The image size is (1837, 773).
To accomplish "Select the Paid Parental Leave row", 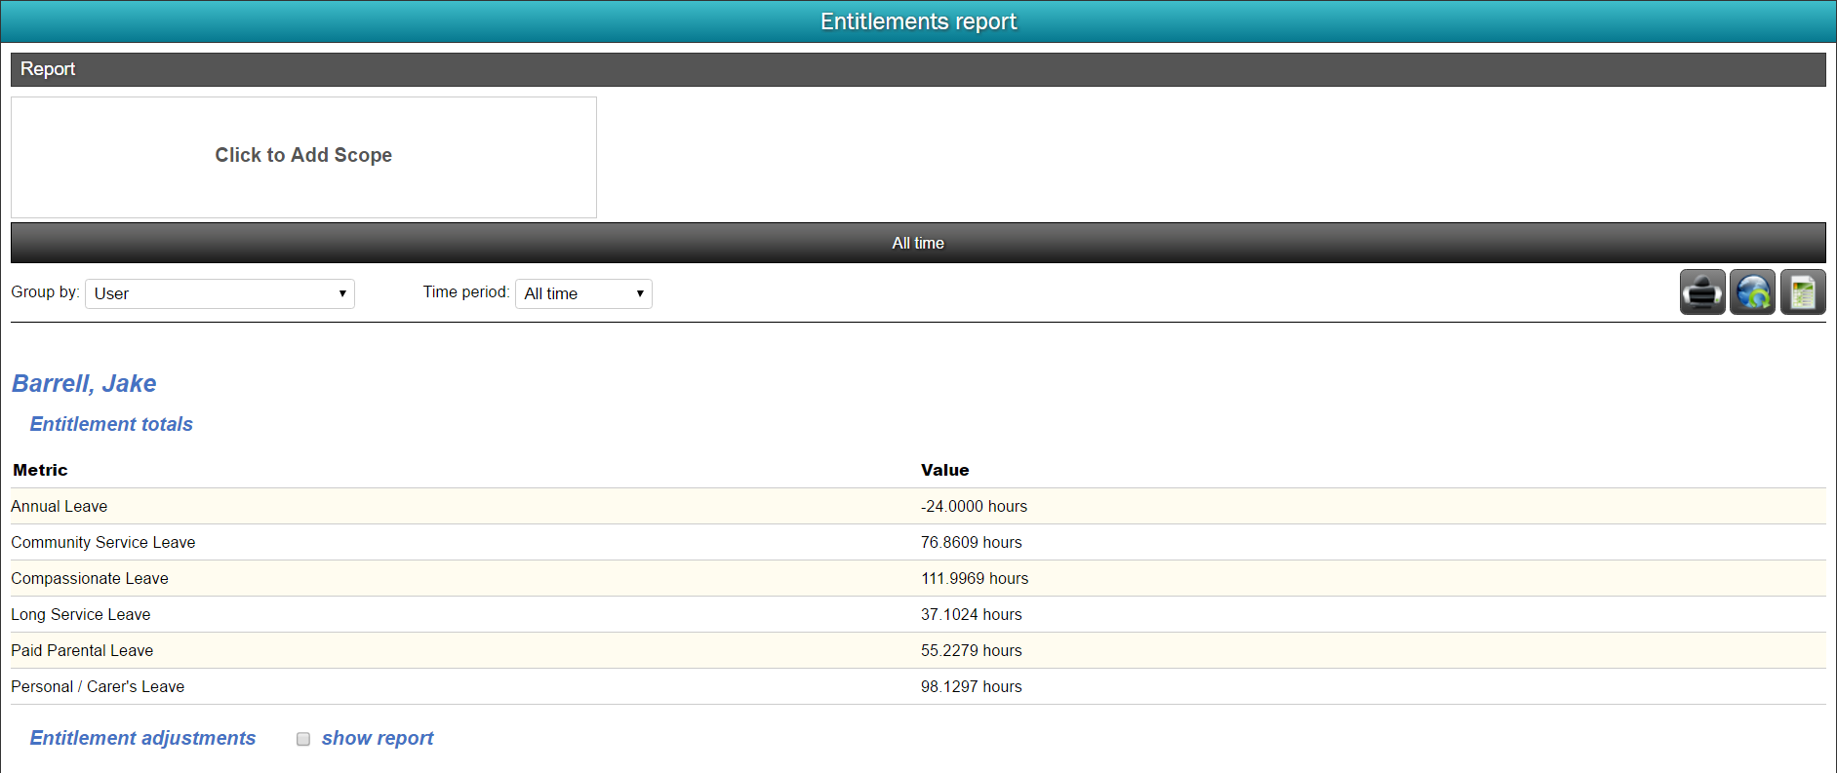I will click(x=918, y=650).
